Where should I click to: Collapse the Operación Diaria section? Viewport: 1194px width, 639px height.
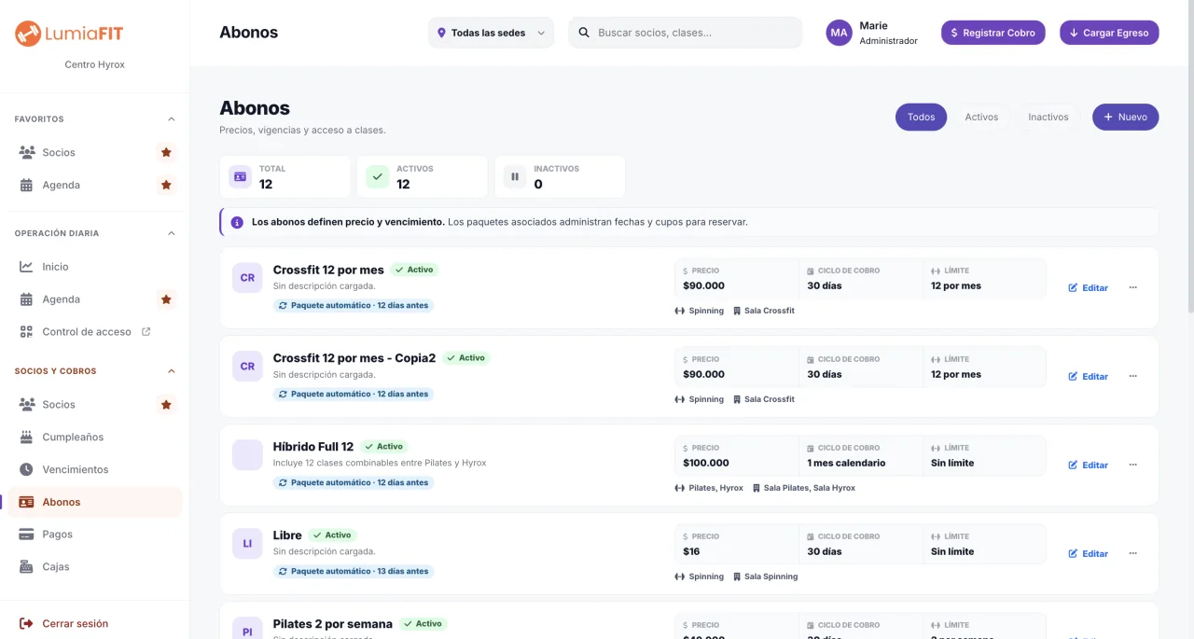pos(171,233)
